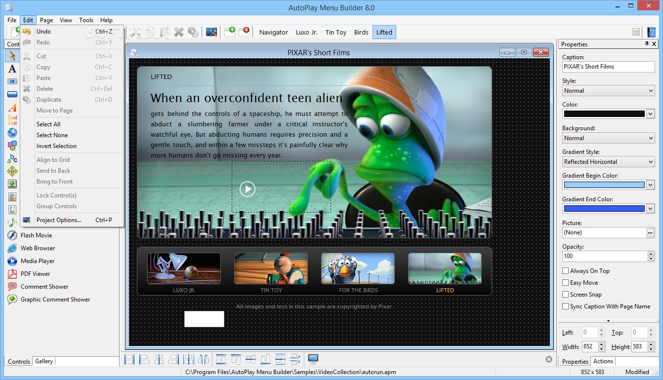The height and width of the screenshot is (380, 663).
Task: Switch to the Luxo Jr. page tab
Action: [306, 33]
